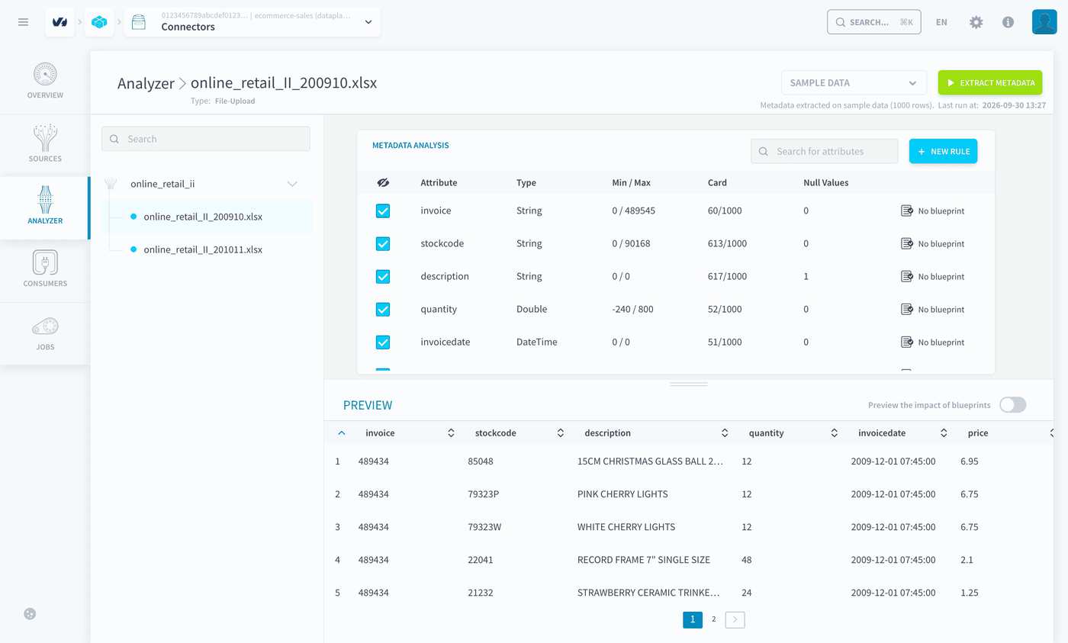Click the platform logo home icon
Viewport: 1068px width, 643px height.
pos(60,22)
